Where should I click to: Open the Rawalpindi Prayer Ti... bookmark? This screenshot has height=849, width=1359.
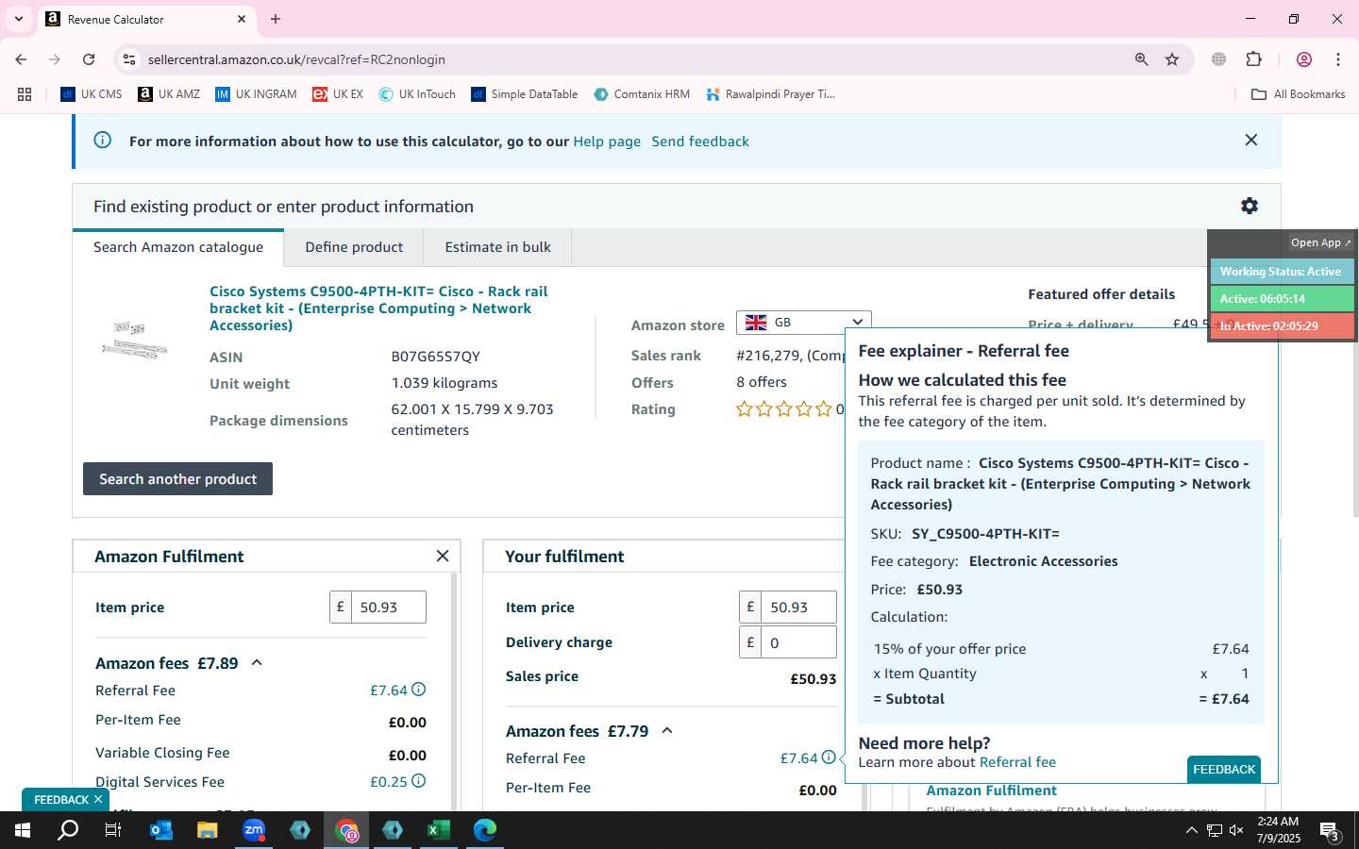(770, 94)
